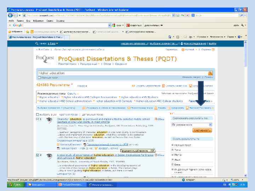Click the ProQuest logo
The width and height of the screenshot is (255, 191).
(x=45, y=59)
